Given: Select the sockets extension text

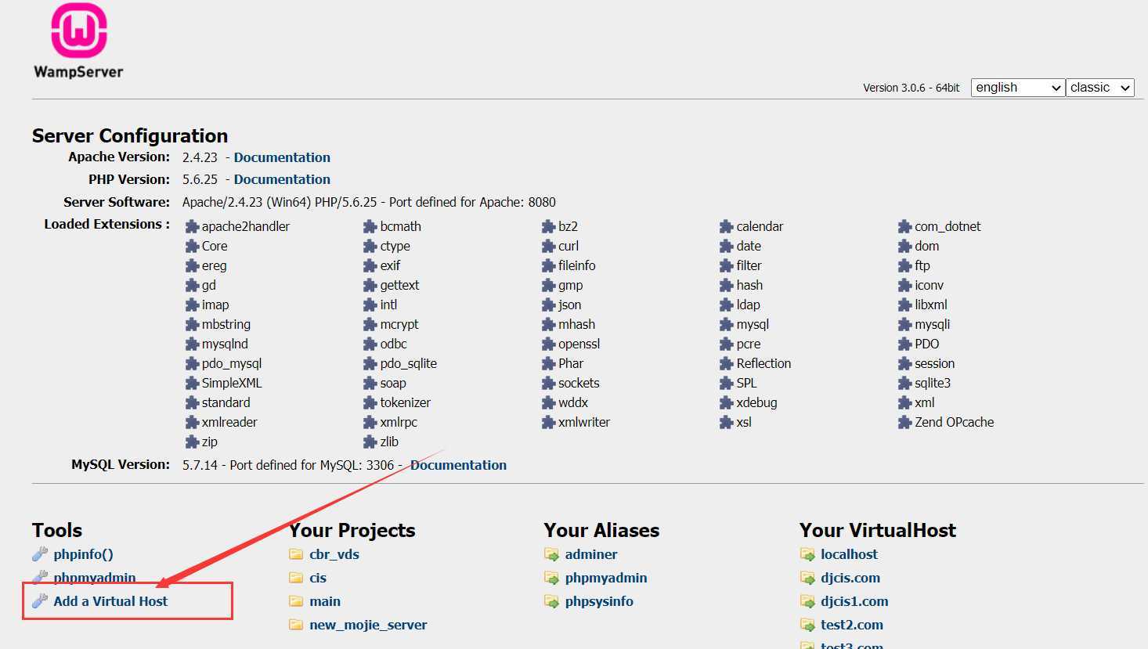Looking at the screenshot, I should click(x=579, y=383).
